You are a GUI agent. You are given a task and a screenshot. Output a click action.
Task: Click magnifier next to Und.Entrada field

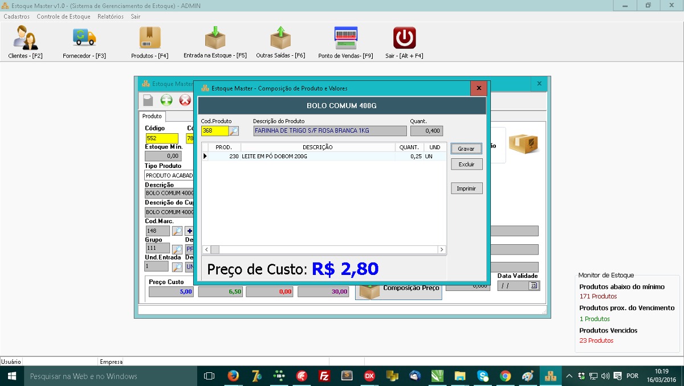tap(177, 267)
